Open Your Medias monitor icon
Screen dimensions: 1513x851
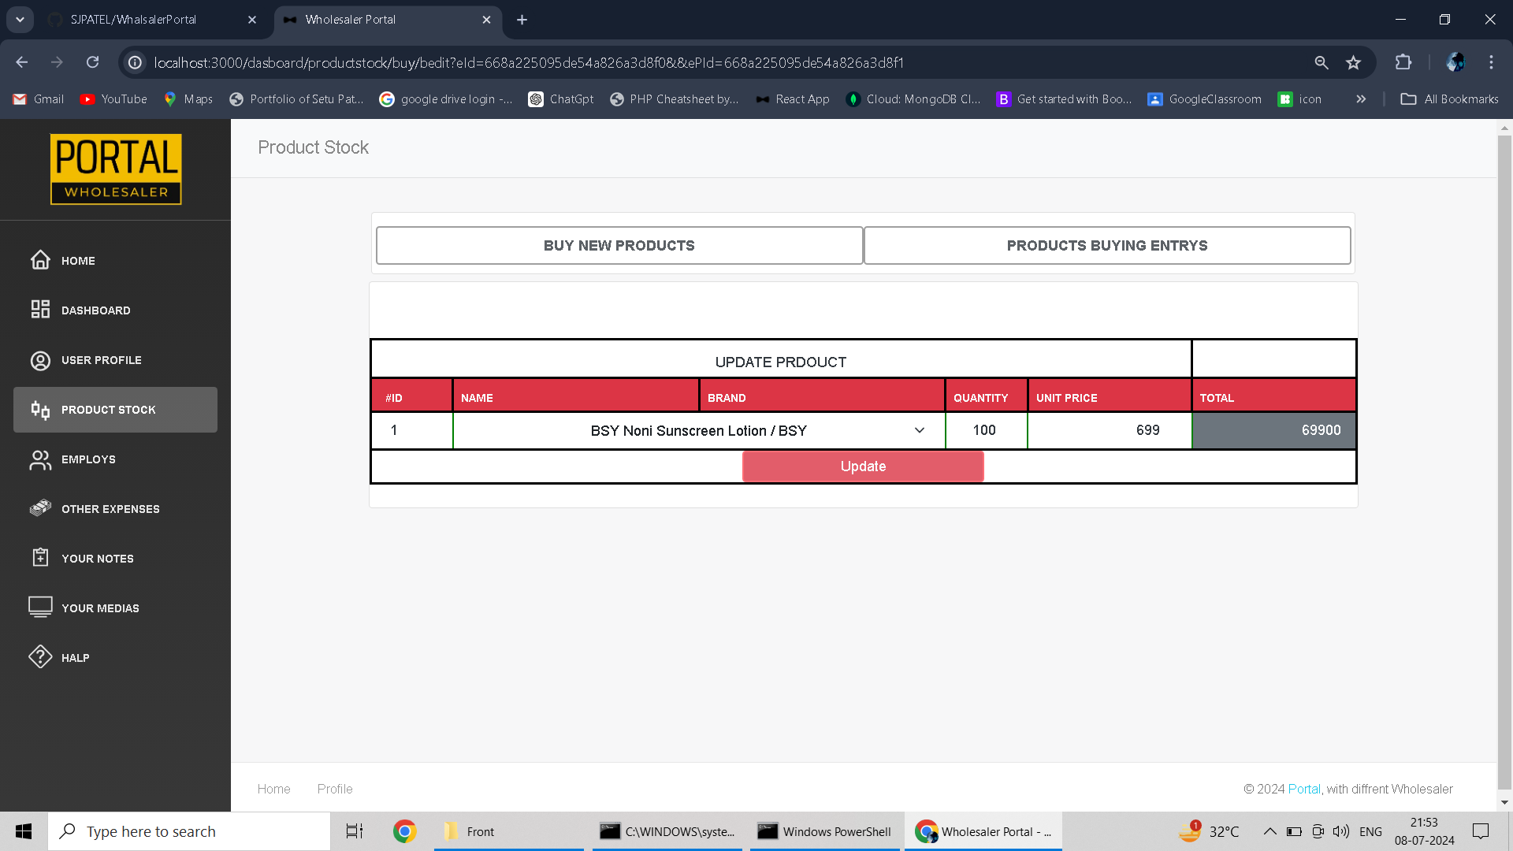point(40,607)
